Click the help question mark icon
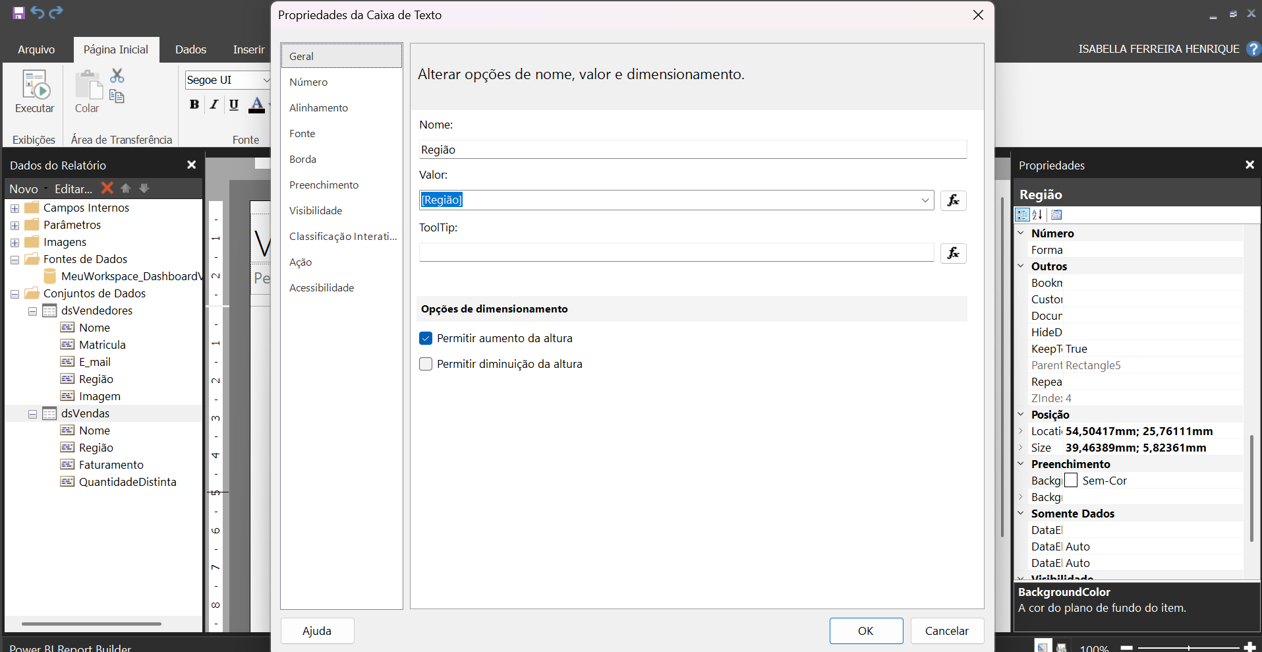The image size is (1262, 652). 1253,49
